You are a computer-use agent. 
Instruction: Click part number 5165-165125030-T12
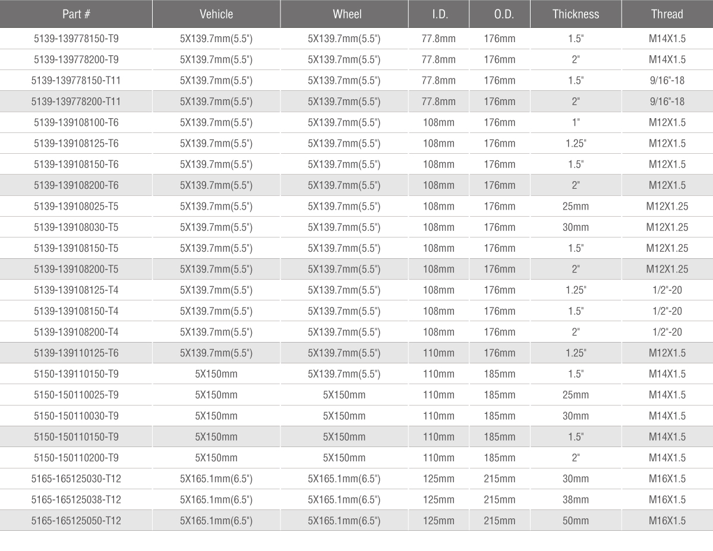point(76,479)
